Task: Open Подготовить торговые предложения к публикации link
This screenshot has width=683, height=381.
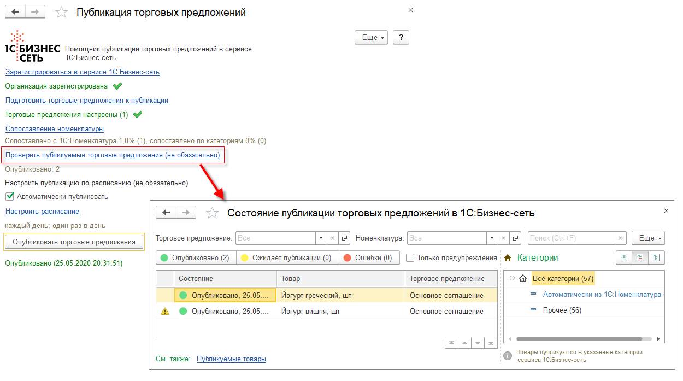Action: tap(87, 100)
